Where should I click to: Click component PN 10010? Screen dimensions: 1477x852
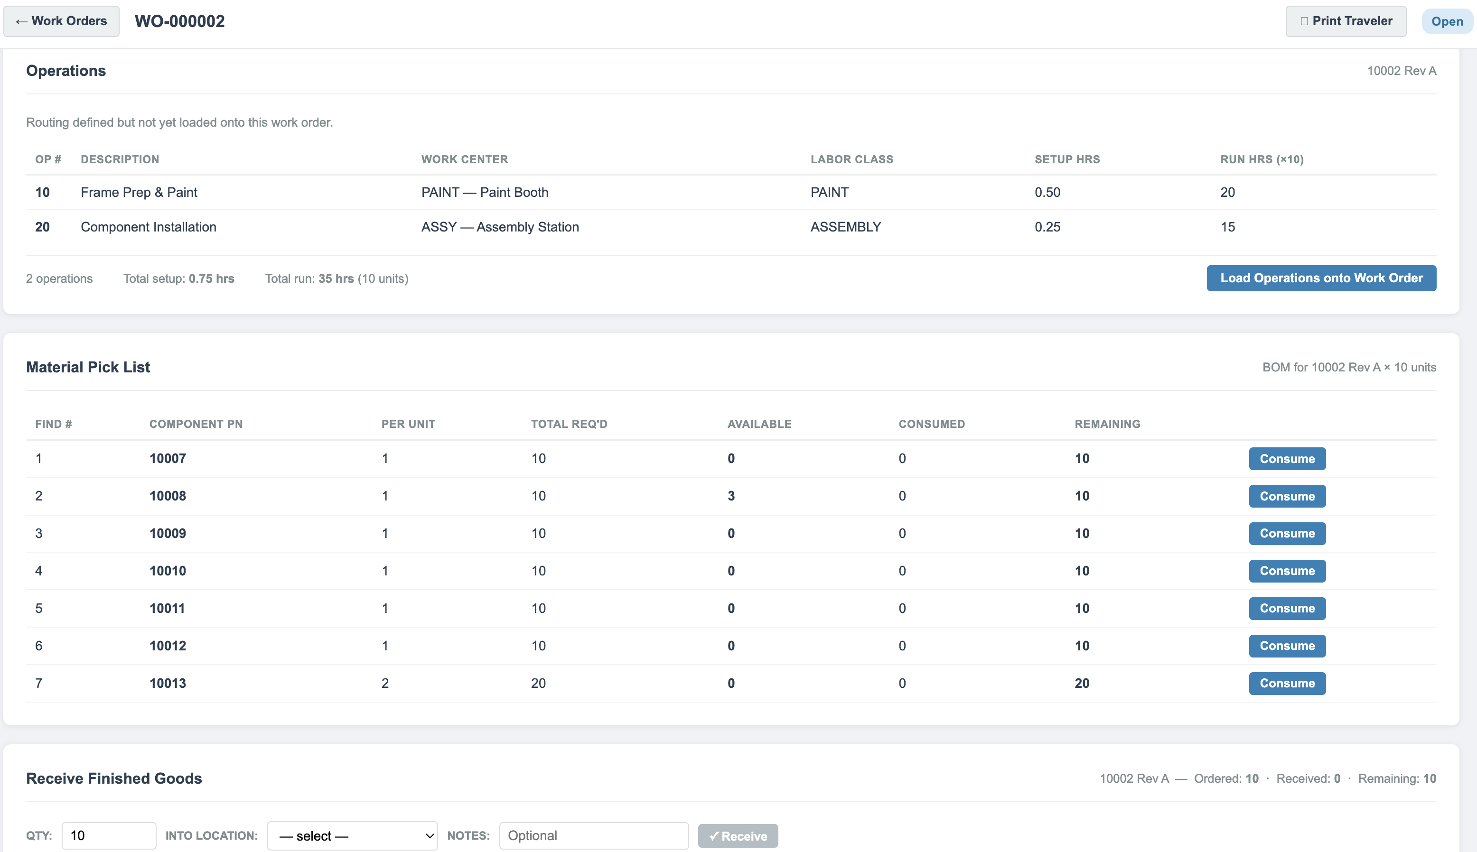point(168,571)
